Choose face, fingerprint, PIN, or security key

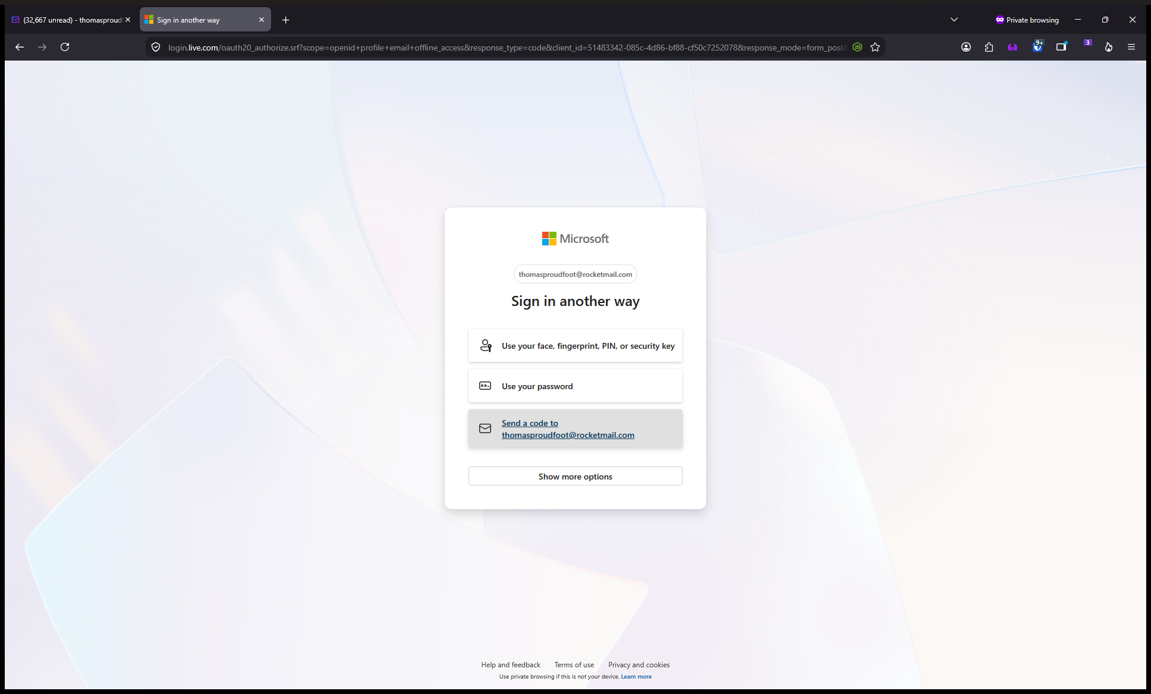575,346
